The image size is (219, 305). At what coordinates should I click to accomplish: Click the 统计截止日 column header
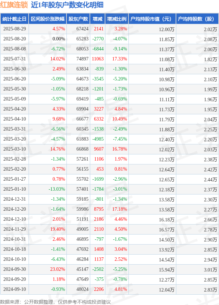click(x=14, y=19)
